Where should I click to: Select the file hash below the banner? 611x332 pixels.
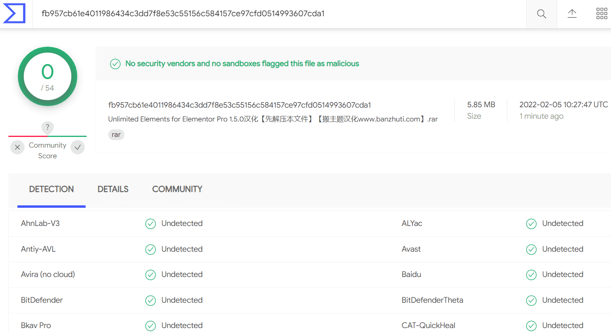[x=240, y=105]
